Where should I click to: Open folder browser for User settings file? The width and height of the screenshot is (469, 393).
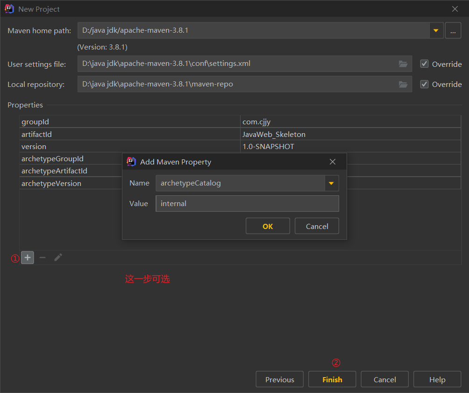click(403, 64)
